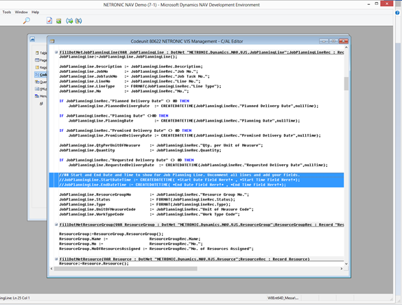The image size is (402, 305).
Task: Click the JobPlanningLine.PromisedDeliveryDate assignment line
Action: (x=195, y=135)
